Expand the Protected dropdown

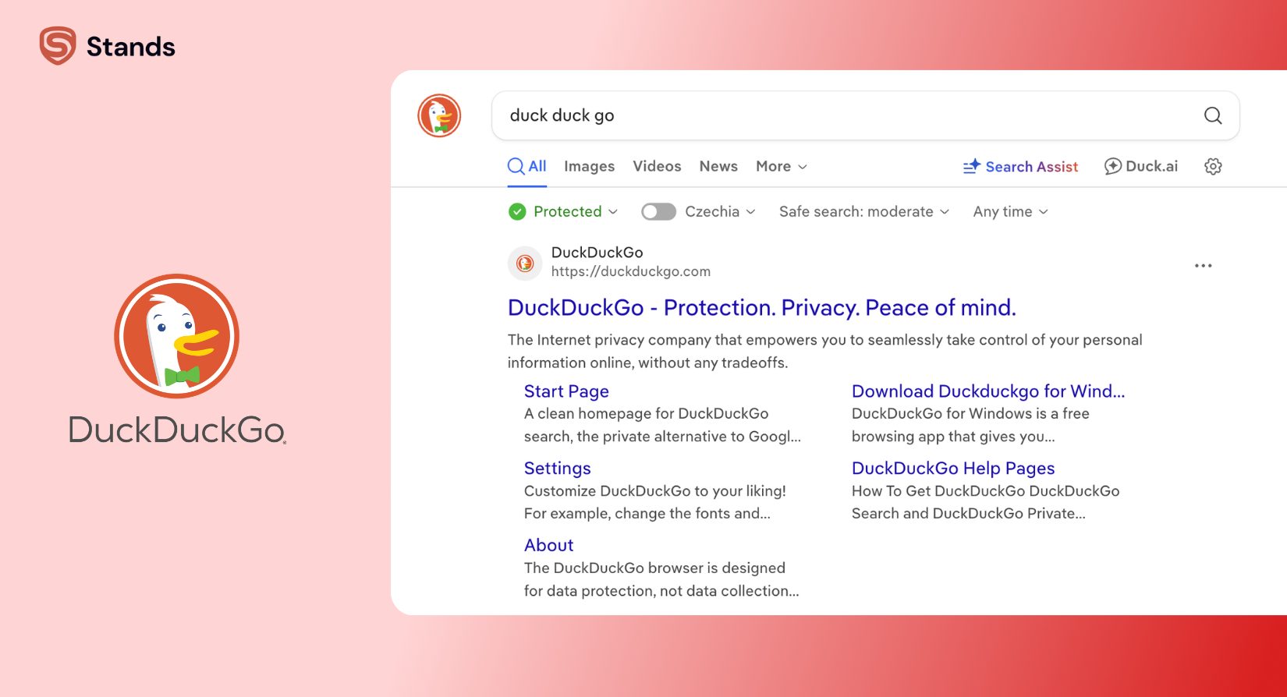(x=576, y=211)
